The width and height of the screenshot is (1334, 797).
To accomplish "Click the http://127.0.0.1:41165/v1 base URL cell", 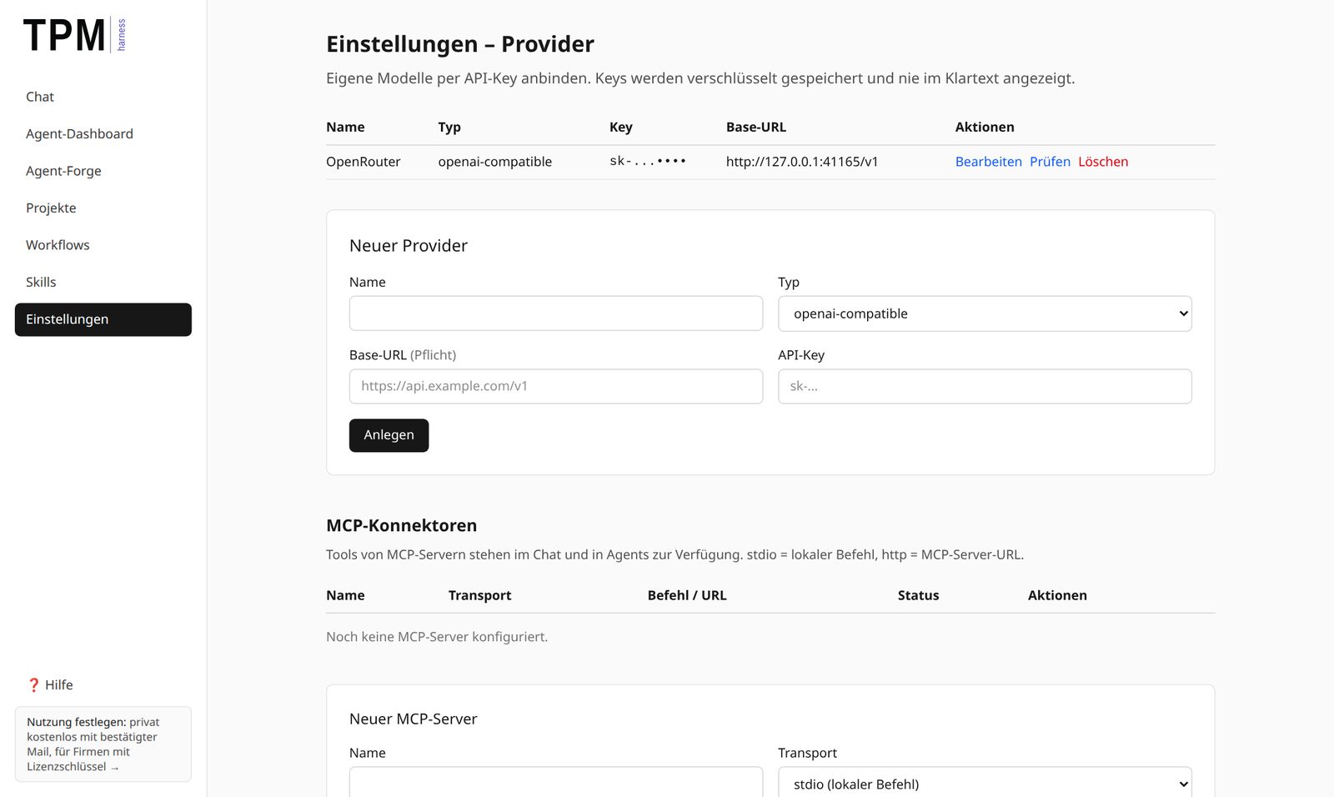I will point(802,162).
